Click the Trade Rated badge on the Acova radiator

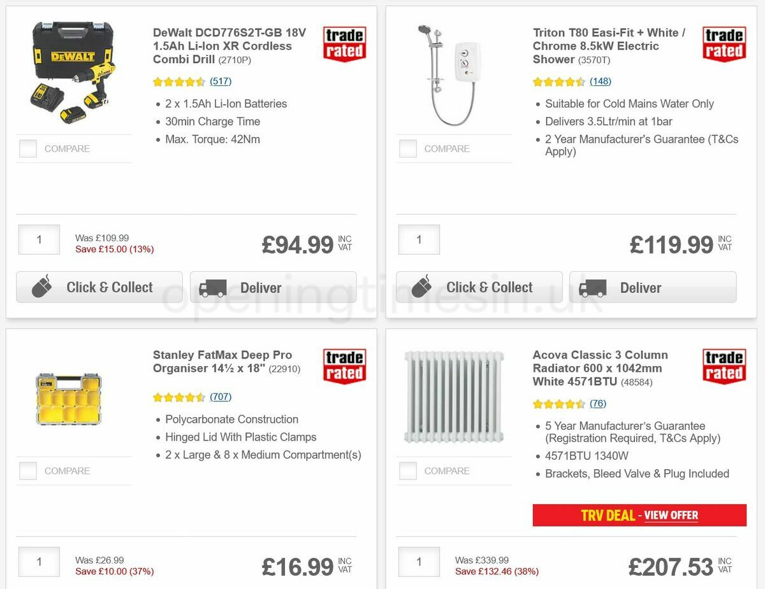pos(724,364)
